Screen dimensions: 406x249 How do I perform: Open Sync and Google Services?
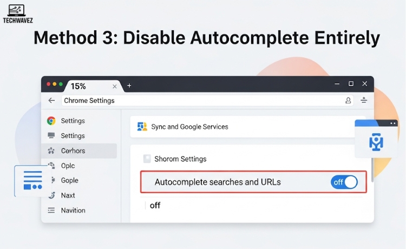189,127
